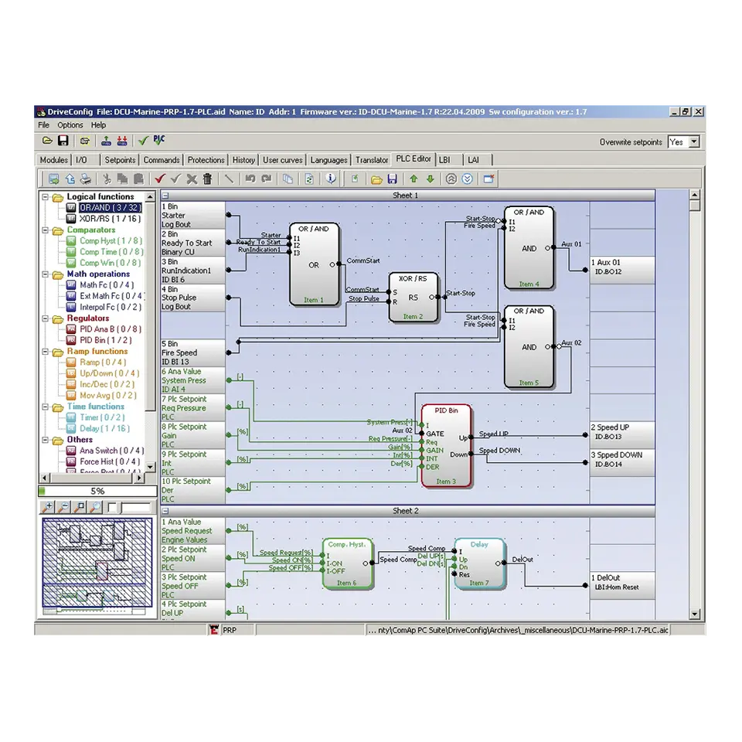Click the printer icon in PLC editor toolbar
The height and width of the screenshot is (742, 742).
click(x=86, y=179)
